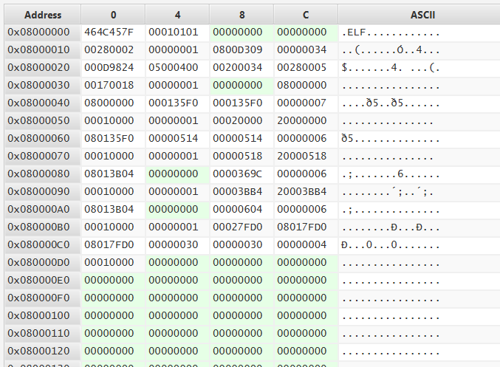Select hex value 0000369C
The image size is (500, 367).
[242, 174]
